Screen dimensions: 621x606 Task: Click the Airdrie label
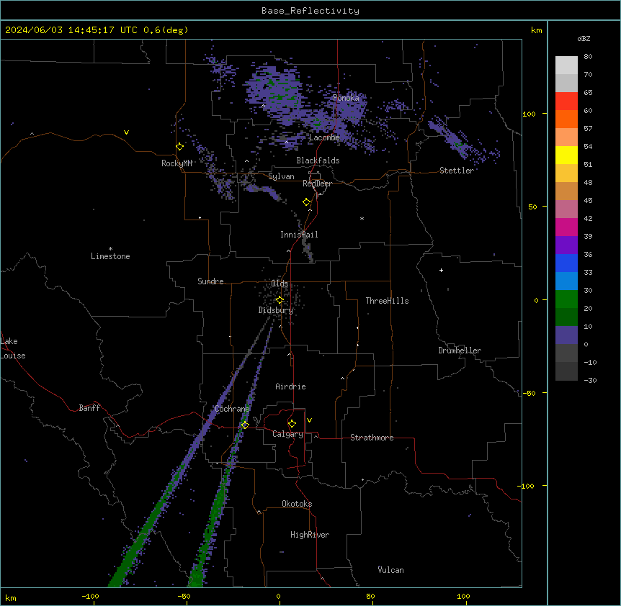point(291,386)
